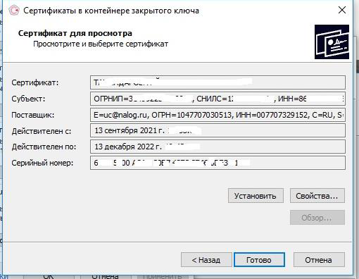The width and height of the screenshot is (359, 279).
Task: Click the Серийный номер: label
Action: [x=42, y=163]
